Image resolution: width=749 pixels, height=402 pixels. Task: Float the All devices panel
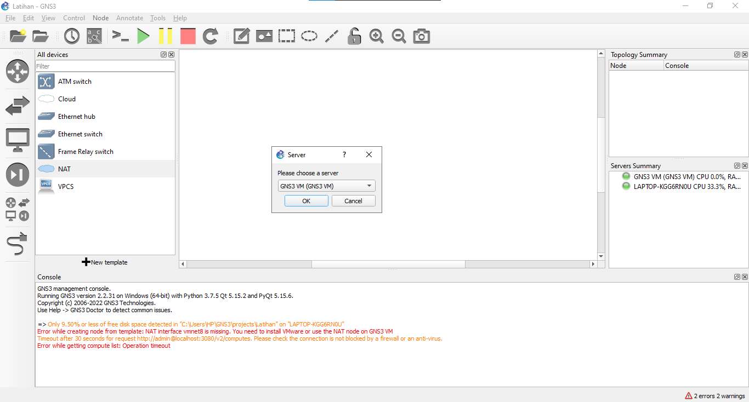[x=163, y=55]
